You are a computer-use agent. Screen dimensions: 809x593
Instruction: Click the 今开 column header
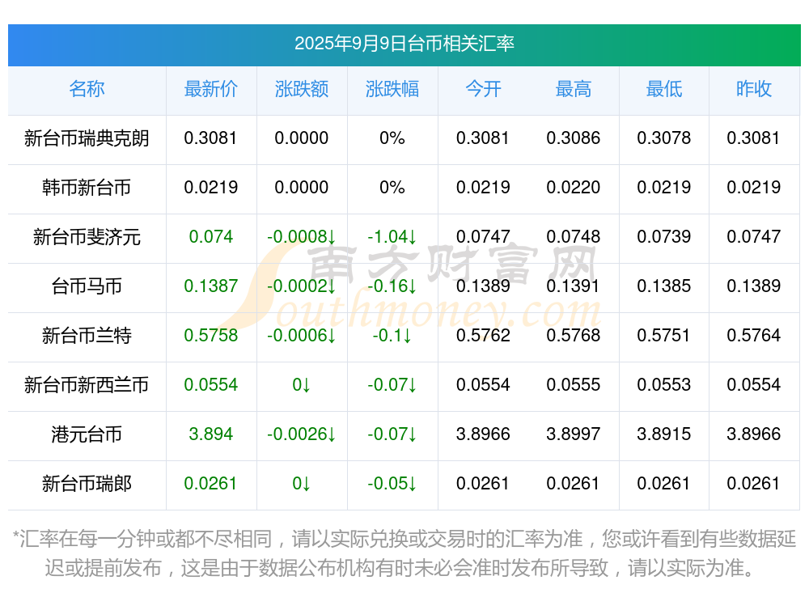pyautogui.click(x=483, y=89)
